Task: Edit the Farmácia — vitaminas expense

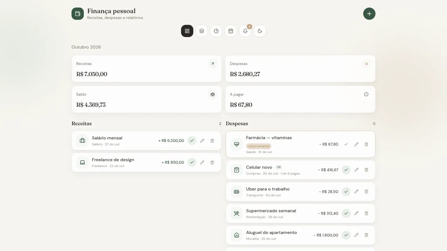Action: pyautogui.click(x=356, y=144)
